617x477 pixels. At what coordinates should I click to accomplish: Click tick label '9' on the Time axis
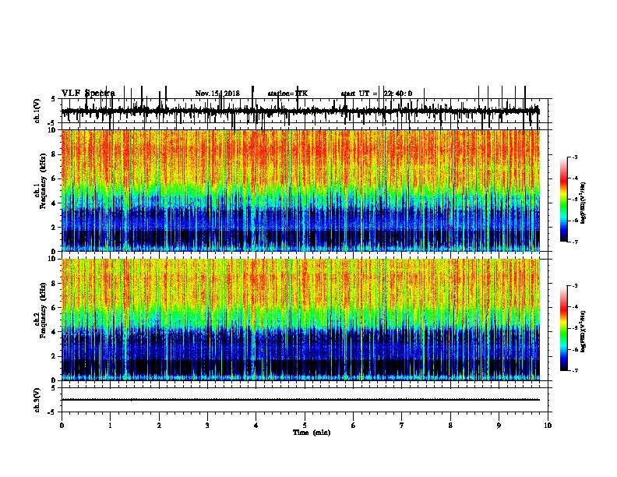499,426
